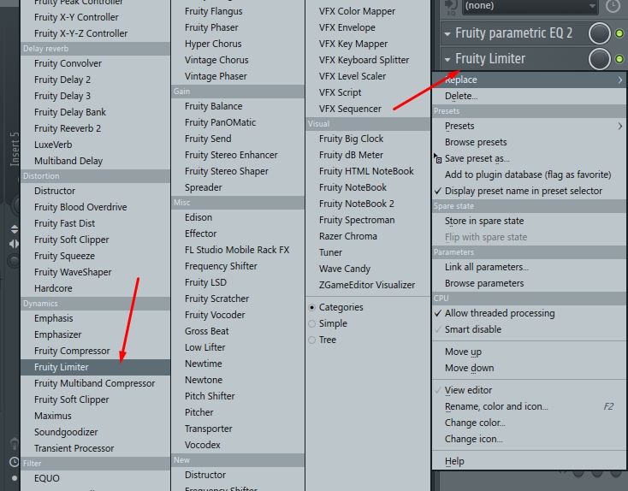Viewport: 628px width, 491px height.
Task: Click the clock icon beside the (none) selector
Action: point(613,5)
